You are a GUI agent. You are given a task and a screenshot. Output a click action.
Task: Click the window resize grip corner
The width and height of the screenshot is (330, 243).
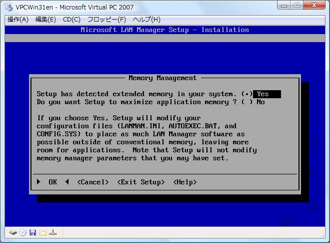(x=322, y=235)
